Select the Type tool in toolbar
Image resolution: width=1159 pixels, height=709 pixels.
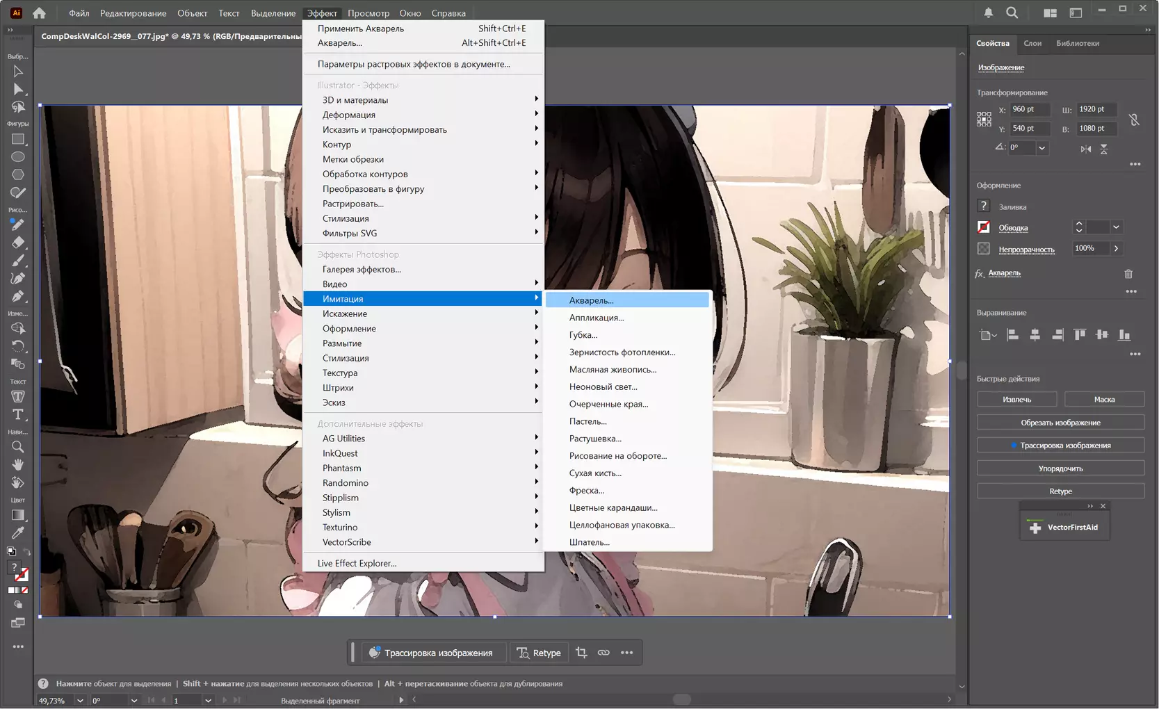coord(18,414)
